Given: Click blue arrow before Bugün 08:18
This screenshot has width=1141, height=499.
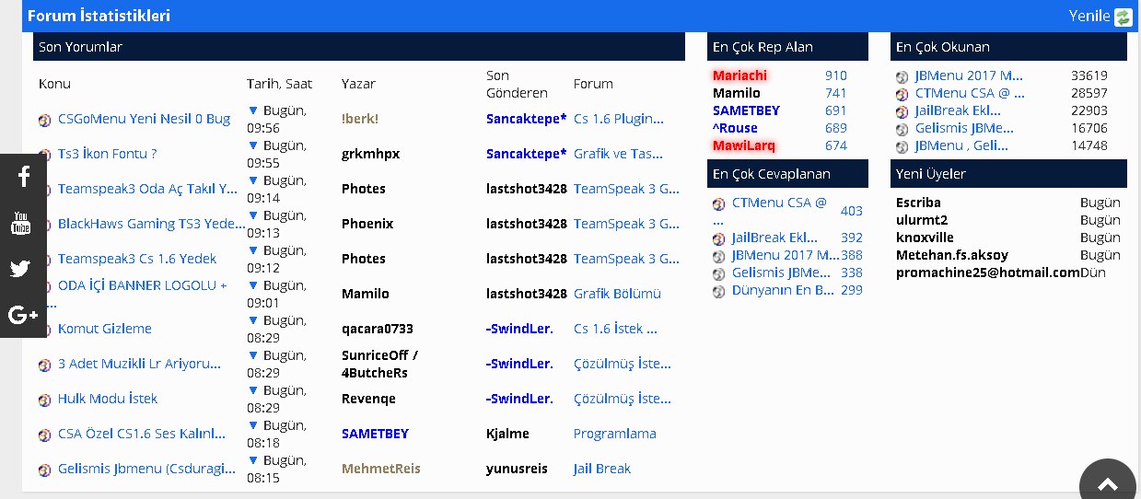Looking at the screenshot, I should 253,425.
